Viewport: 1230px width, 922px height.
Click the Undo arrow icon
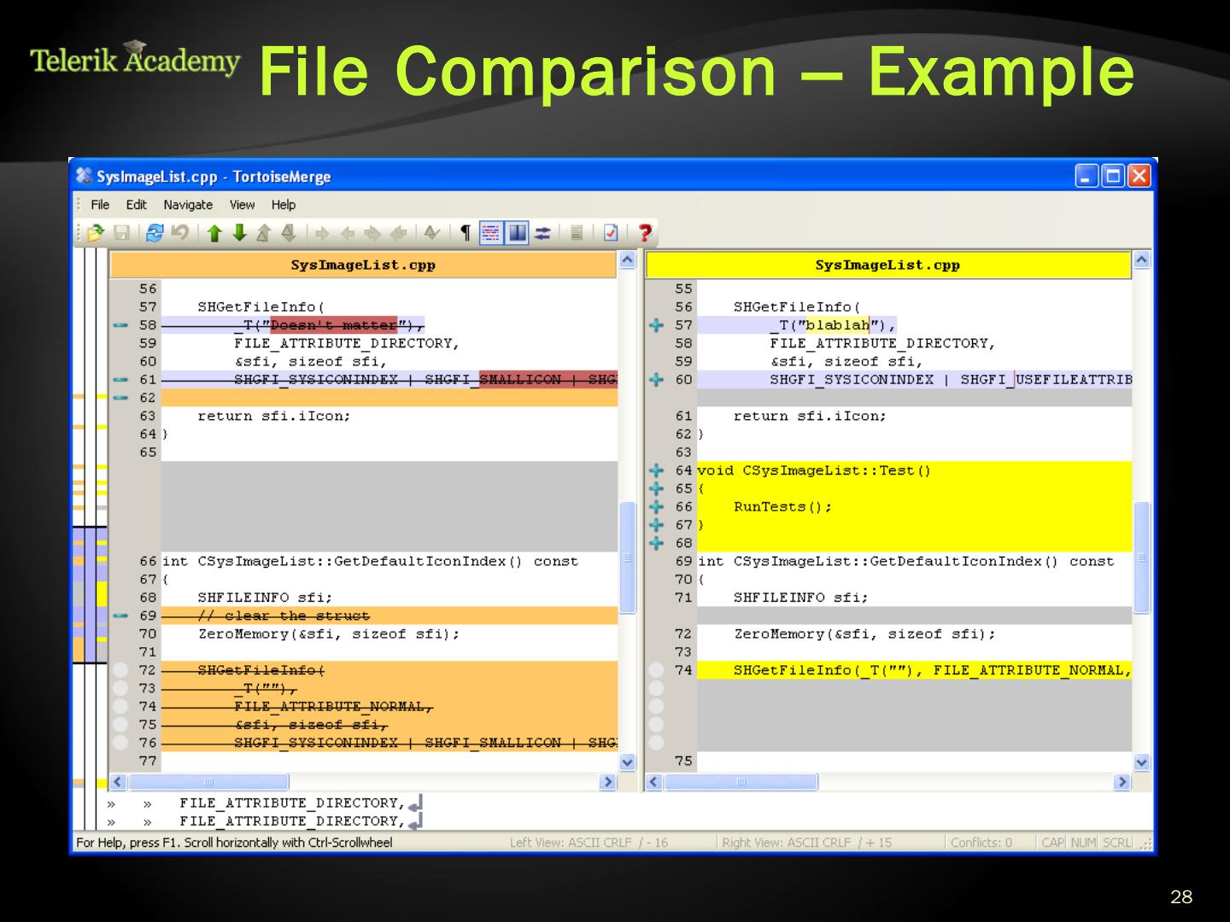point(179,233)
